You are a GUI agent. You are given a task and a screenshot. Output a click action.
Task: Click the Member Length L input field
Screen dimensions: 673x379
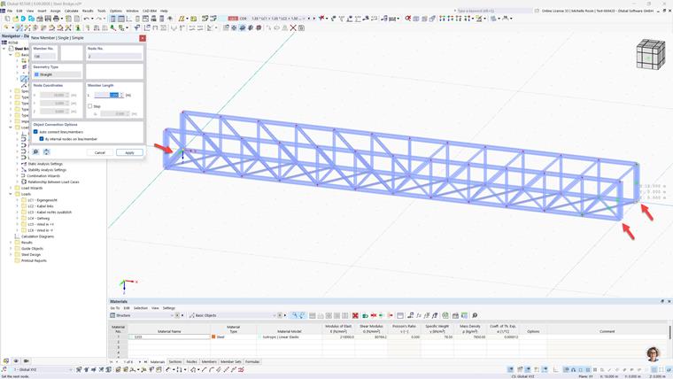pyautogui.click(x=107, y=95)
